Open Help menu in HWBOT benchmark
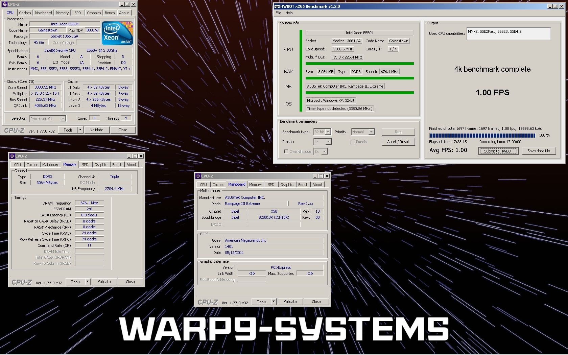Viewport: 568px width, 355px height. tap(289, 13)
